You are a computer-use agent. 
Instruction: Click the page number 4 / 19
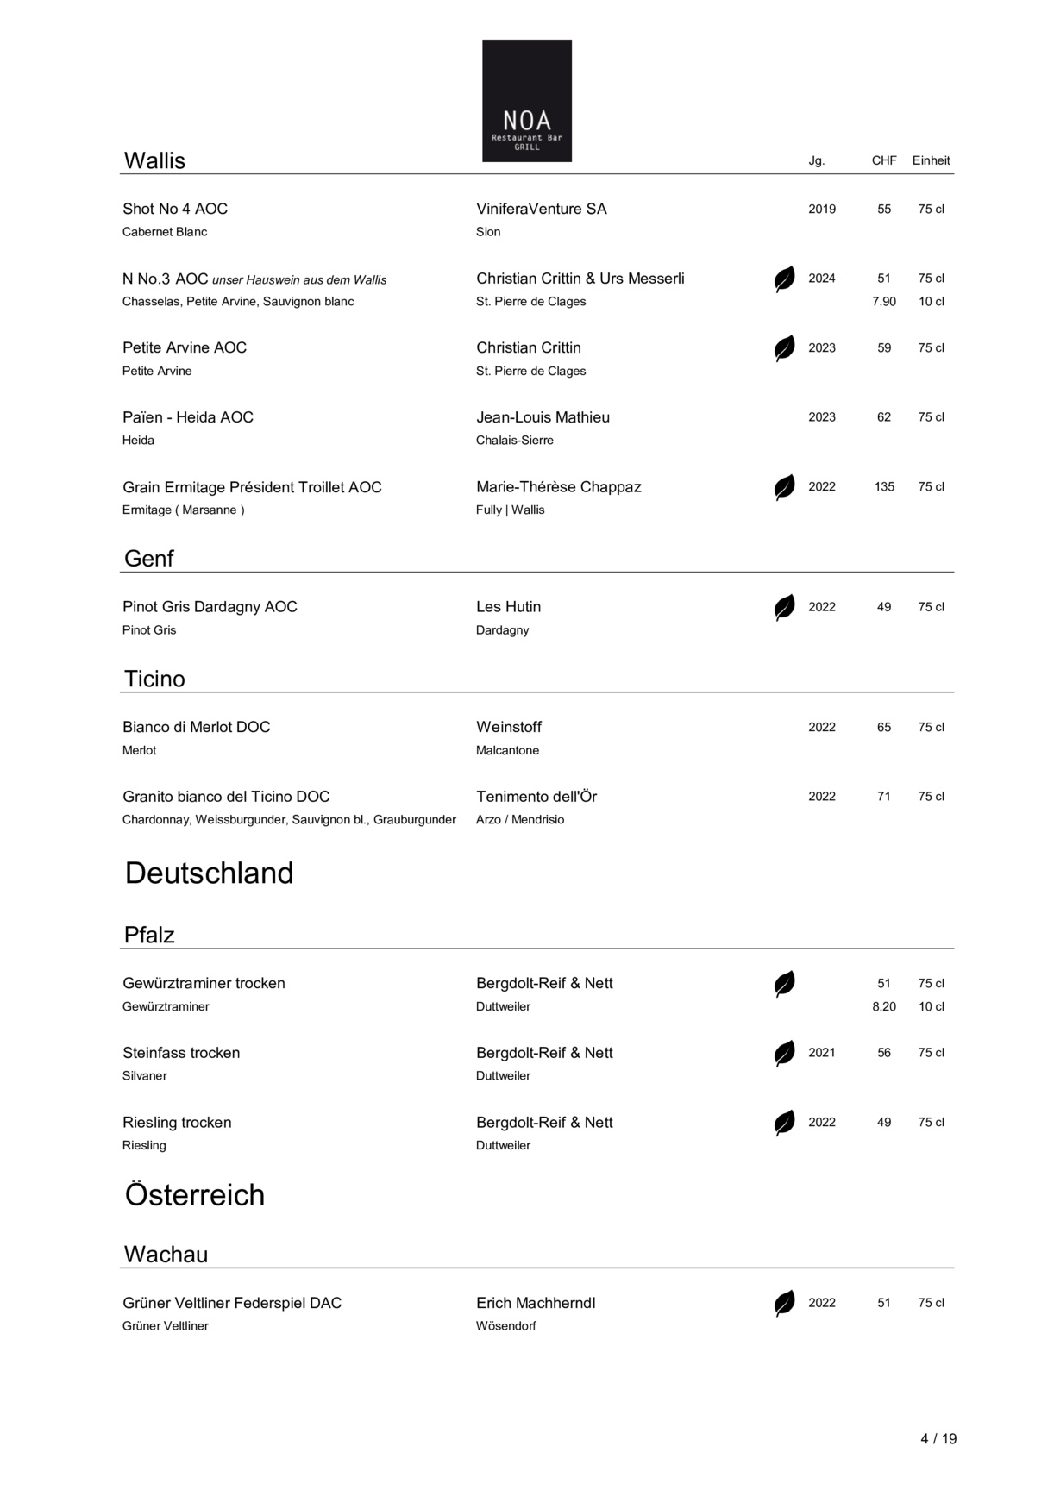tap(938, 1438)
